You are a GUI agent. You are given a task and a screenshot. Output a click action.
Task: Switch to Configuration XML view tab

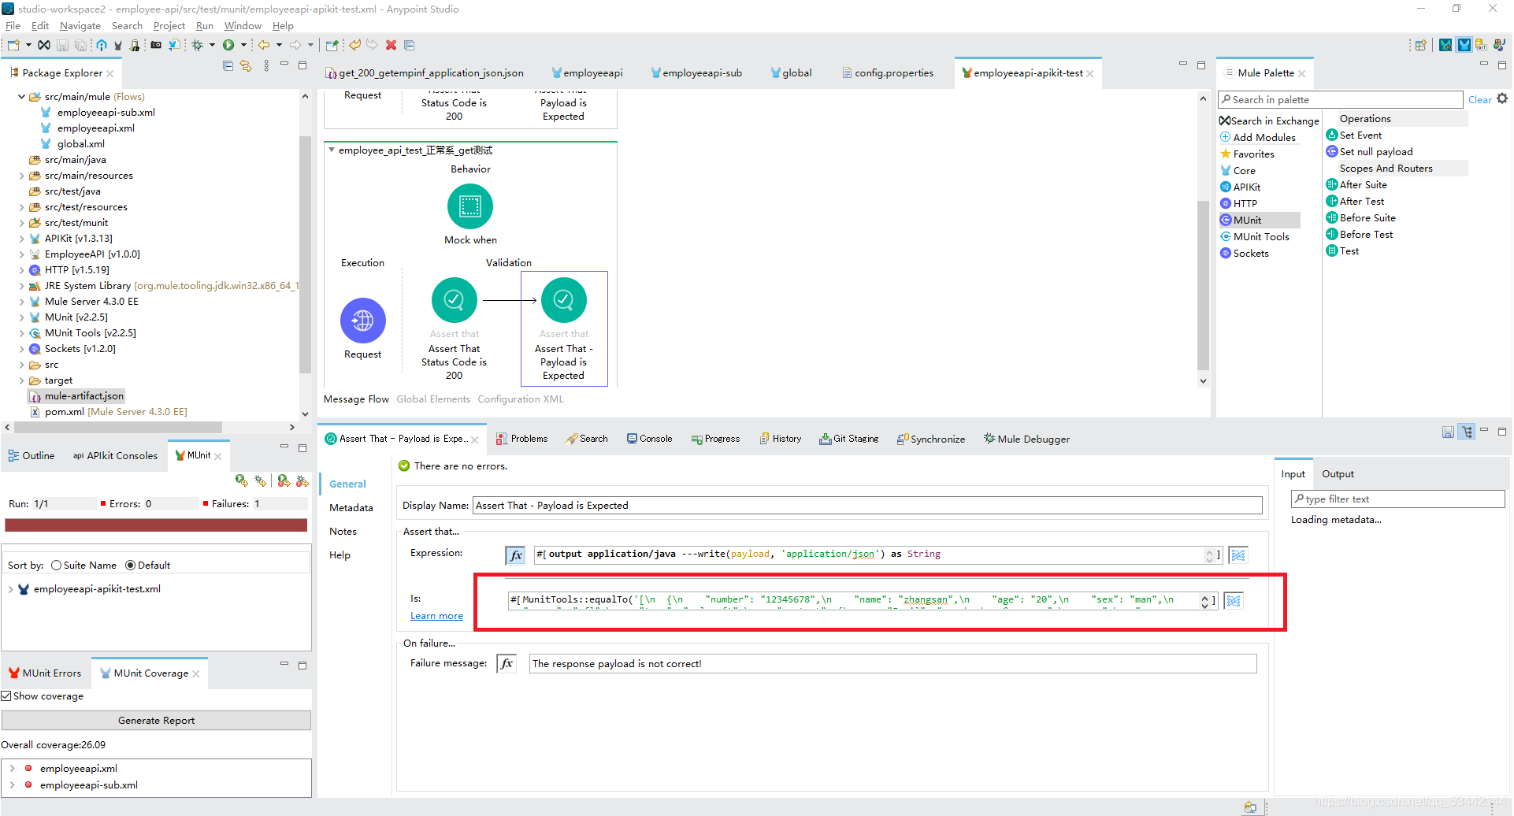click(520, 399)
